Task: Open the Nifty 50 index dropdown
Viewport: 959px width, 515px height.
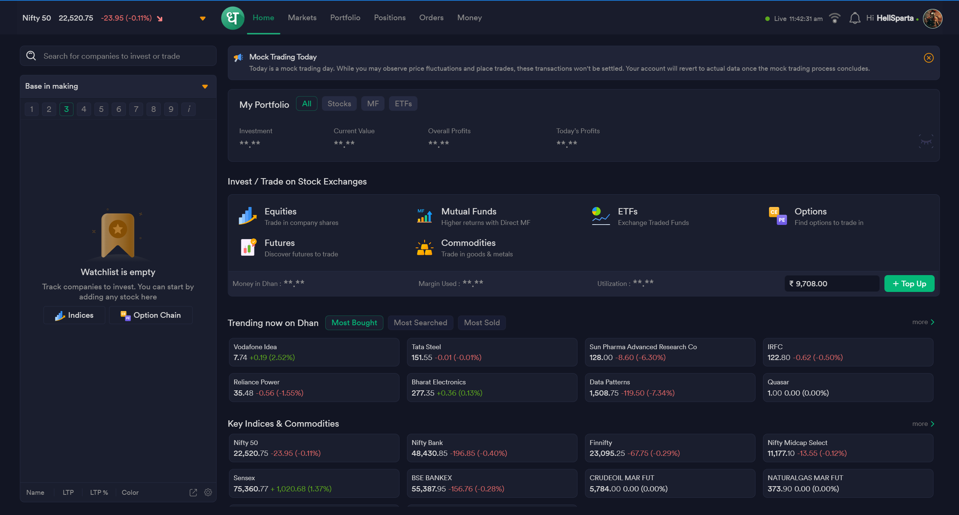Action: tap(203, 18)
